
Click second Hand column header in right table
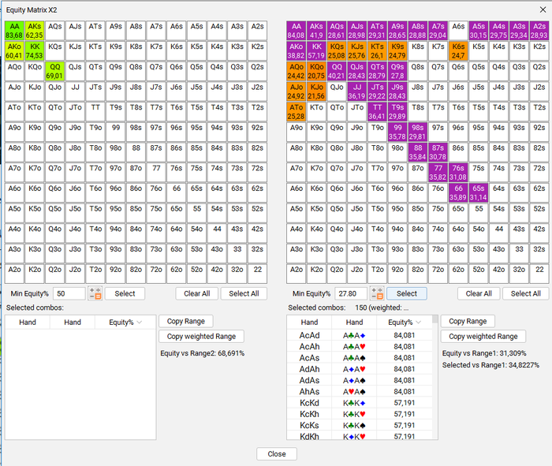click(x=354, y=322)
